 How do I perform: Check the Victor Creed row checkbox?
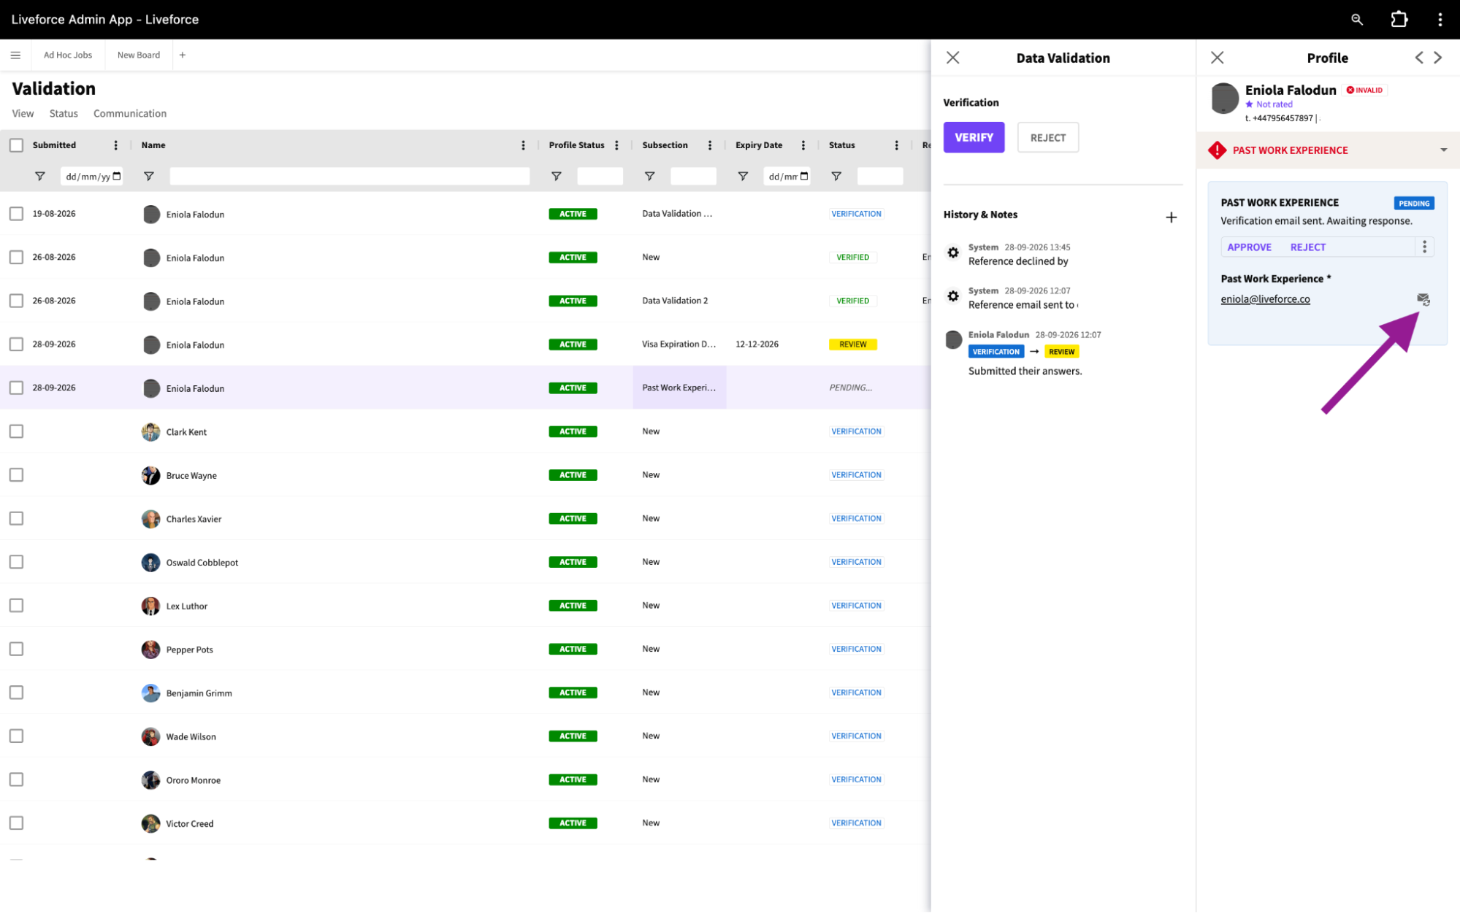point(16,823)
